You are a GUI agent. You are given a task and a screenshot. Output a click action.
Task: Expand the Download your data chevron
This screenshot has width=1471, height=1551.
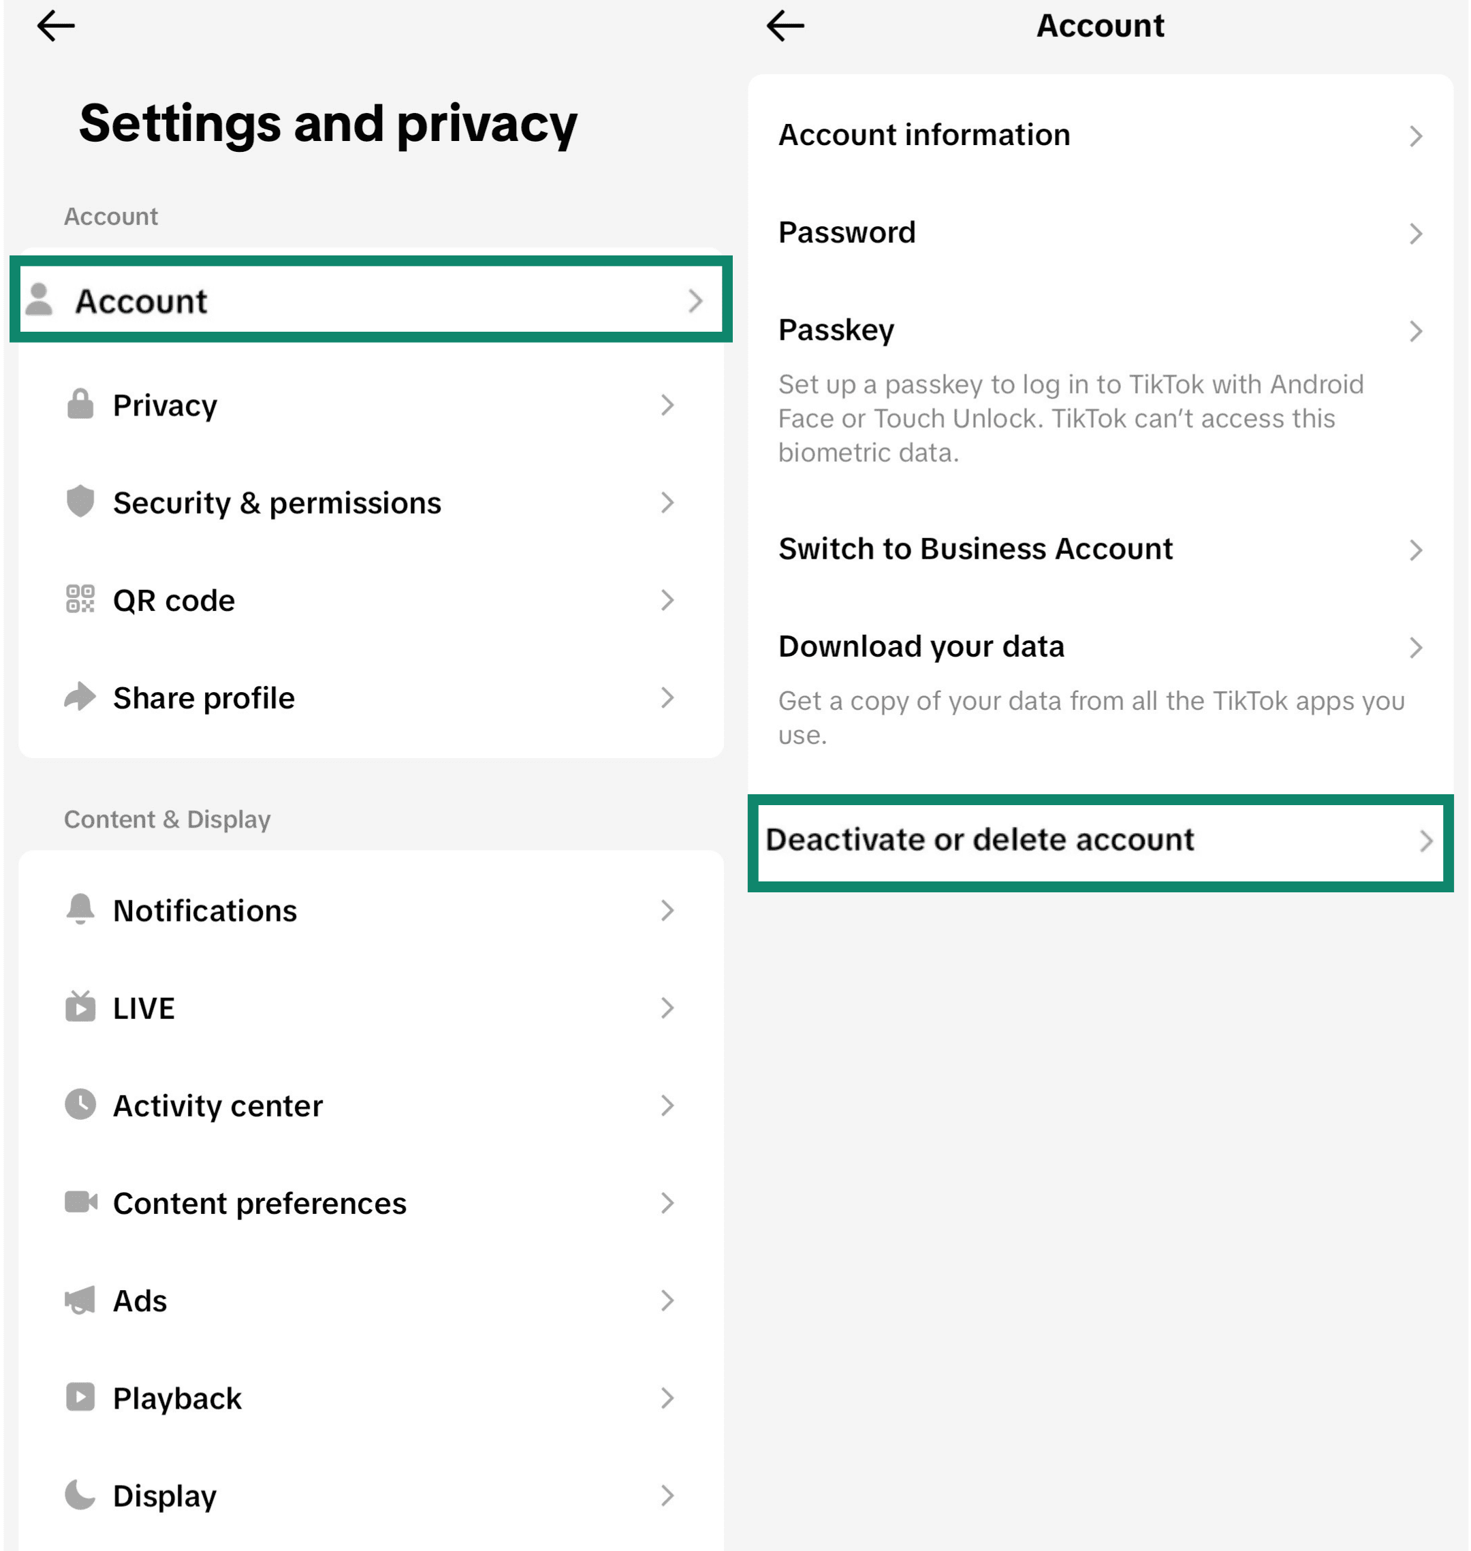(x=1416, y=647)
